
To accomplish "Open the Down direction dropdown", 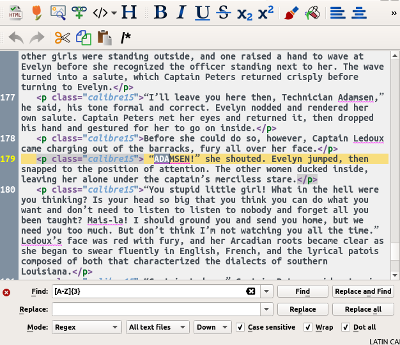I will (212, 327).
